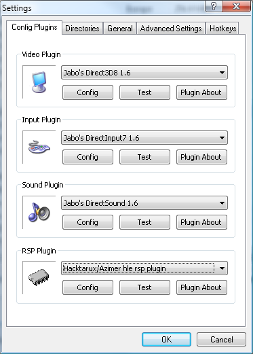253x354 pixels.
Task: Click the title bar help question mark
Action: click(x=213, y=6)
